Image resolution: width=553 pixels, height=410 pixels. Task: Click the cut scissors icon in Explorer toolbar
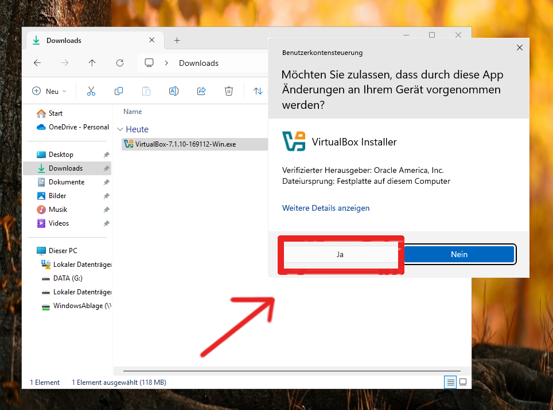point(91,91)
